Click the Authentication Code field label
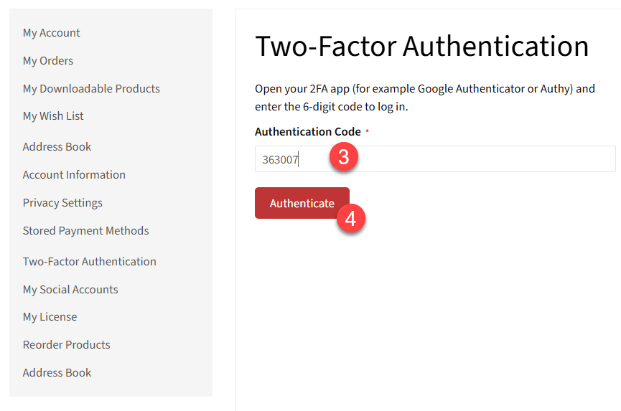This screenshot has height=411, width=621. click(308, 132)
